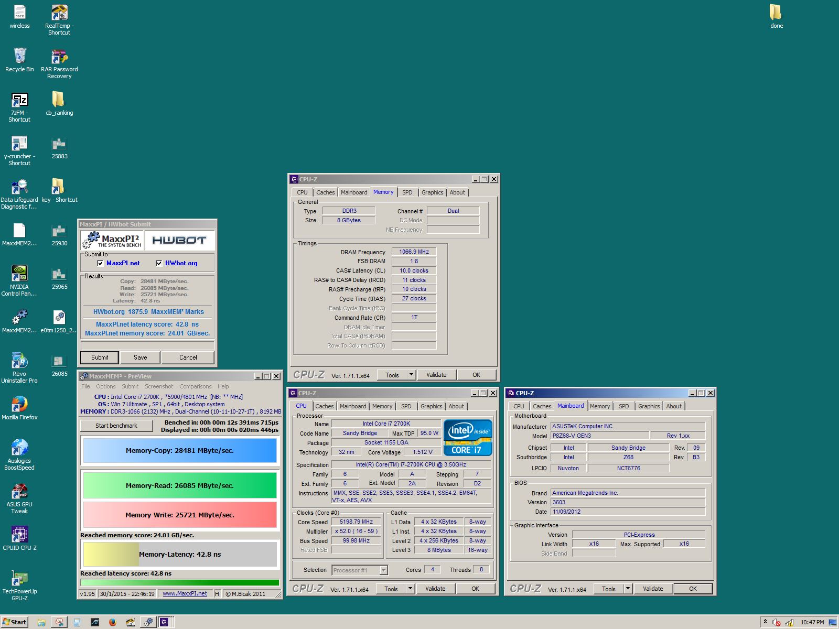Click Save in HWbot Submit dialog
This screenshot has width=839, height=629.
click(x=140, y=357)
